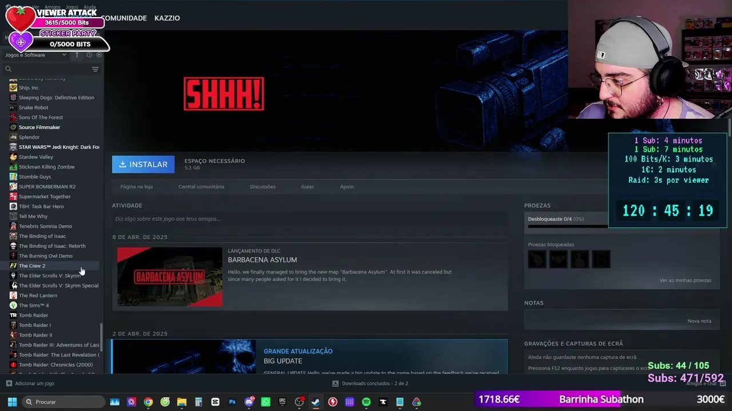Select the Stumble Guys game icon
The width and height of the screenshot is (732, 411).
(x=13, y=177)
